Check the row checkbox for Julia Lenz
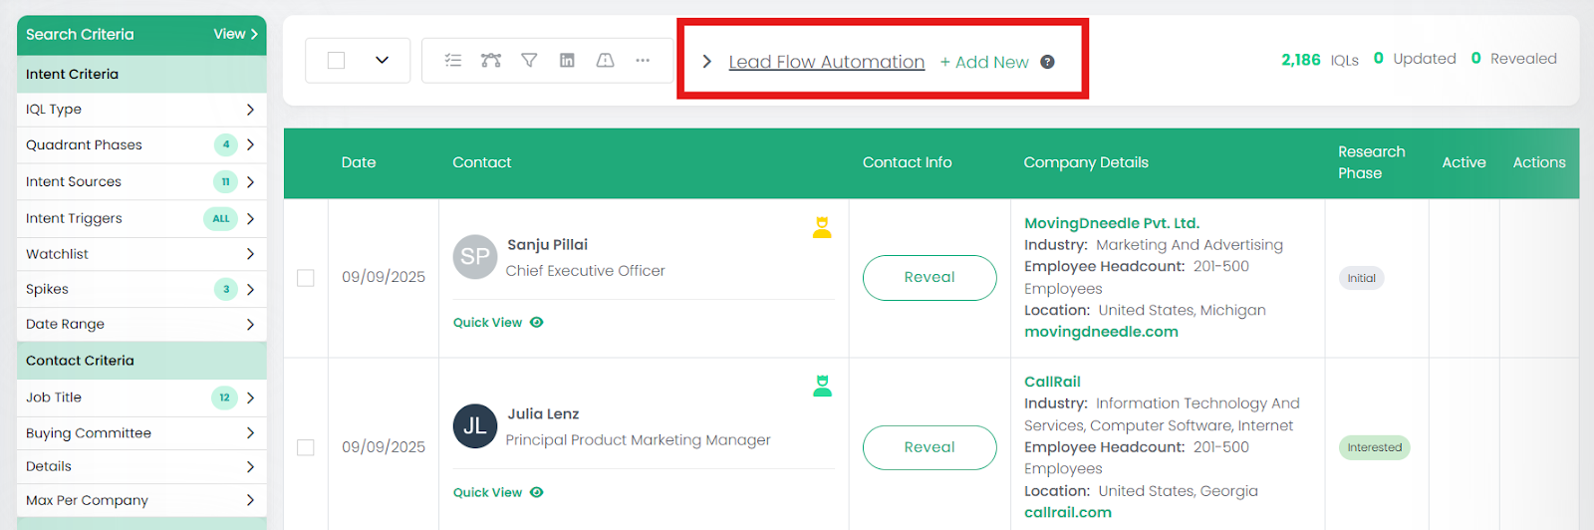Screen dimensions: 1594x530 click(306, 447)
